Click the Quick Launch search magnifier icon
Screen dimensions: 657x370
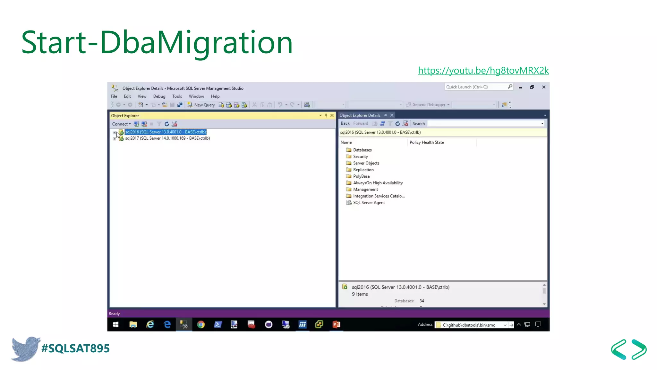(510, 87)
